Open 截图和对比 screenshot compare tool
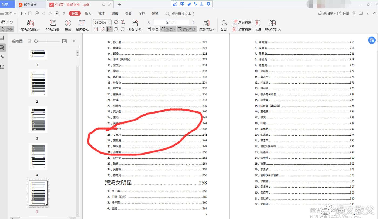The image size is (378, 219). pyautogui.click(x=272, y=26)
